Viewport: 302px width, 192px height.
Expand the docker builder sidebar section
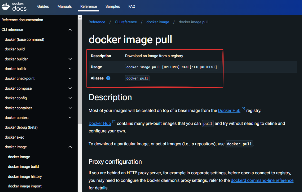70,59
